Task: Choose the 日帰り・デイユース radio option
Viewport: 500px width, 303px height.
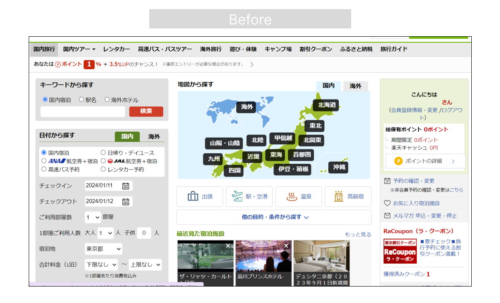Action: 103,153
